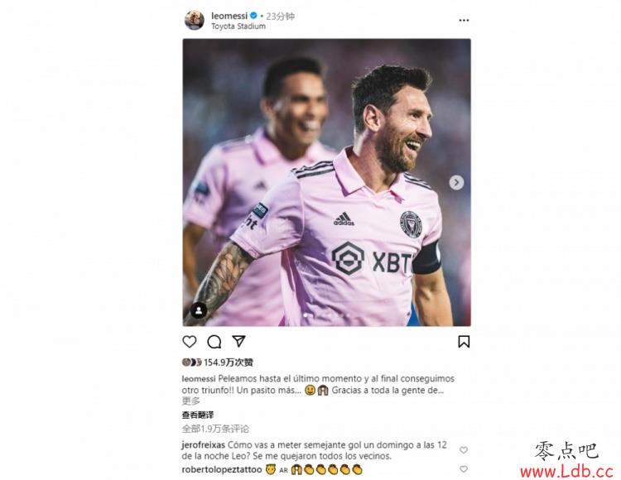Like the post with heart icon

pos(190,342)
